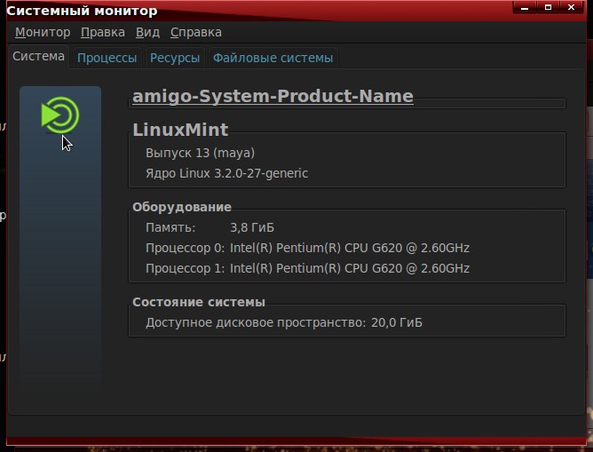Screen dimensions: 593x452
Task: Open the Монитор menu
Action: (x=43, y=33)
